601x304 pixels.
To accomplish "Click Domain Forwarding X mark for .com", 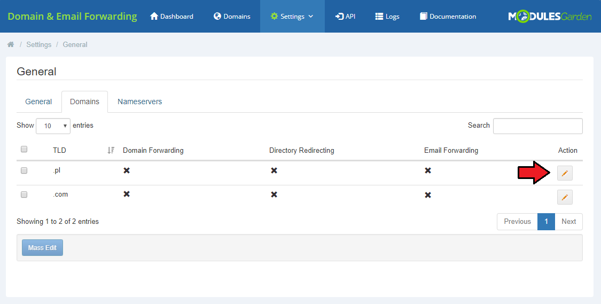I will pos(127,194).
